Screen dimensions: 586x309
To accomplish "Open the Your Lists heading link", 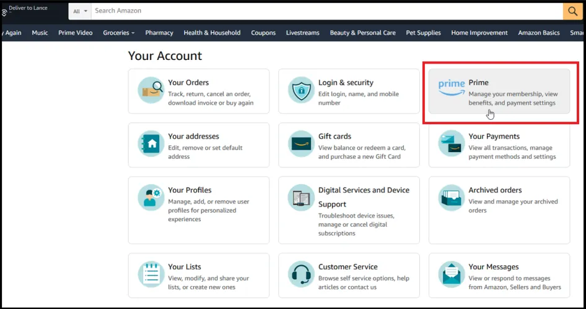I will click(x=185, y=267).
